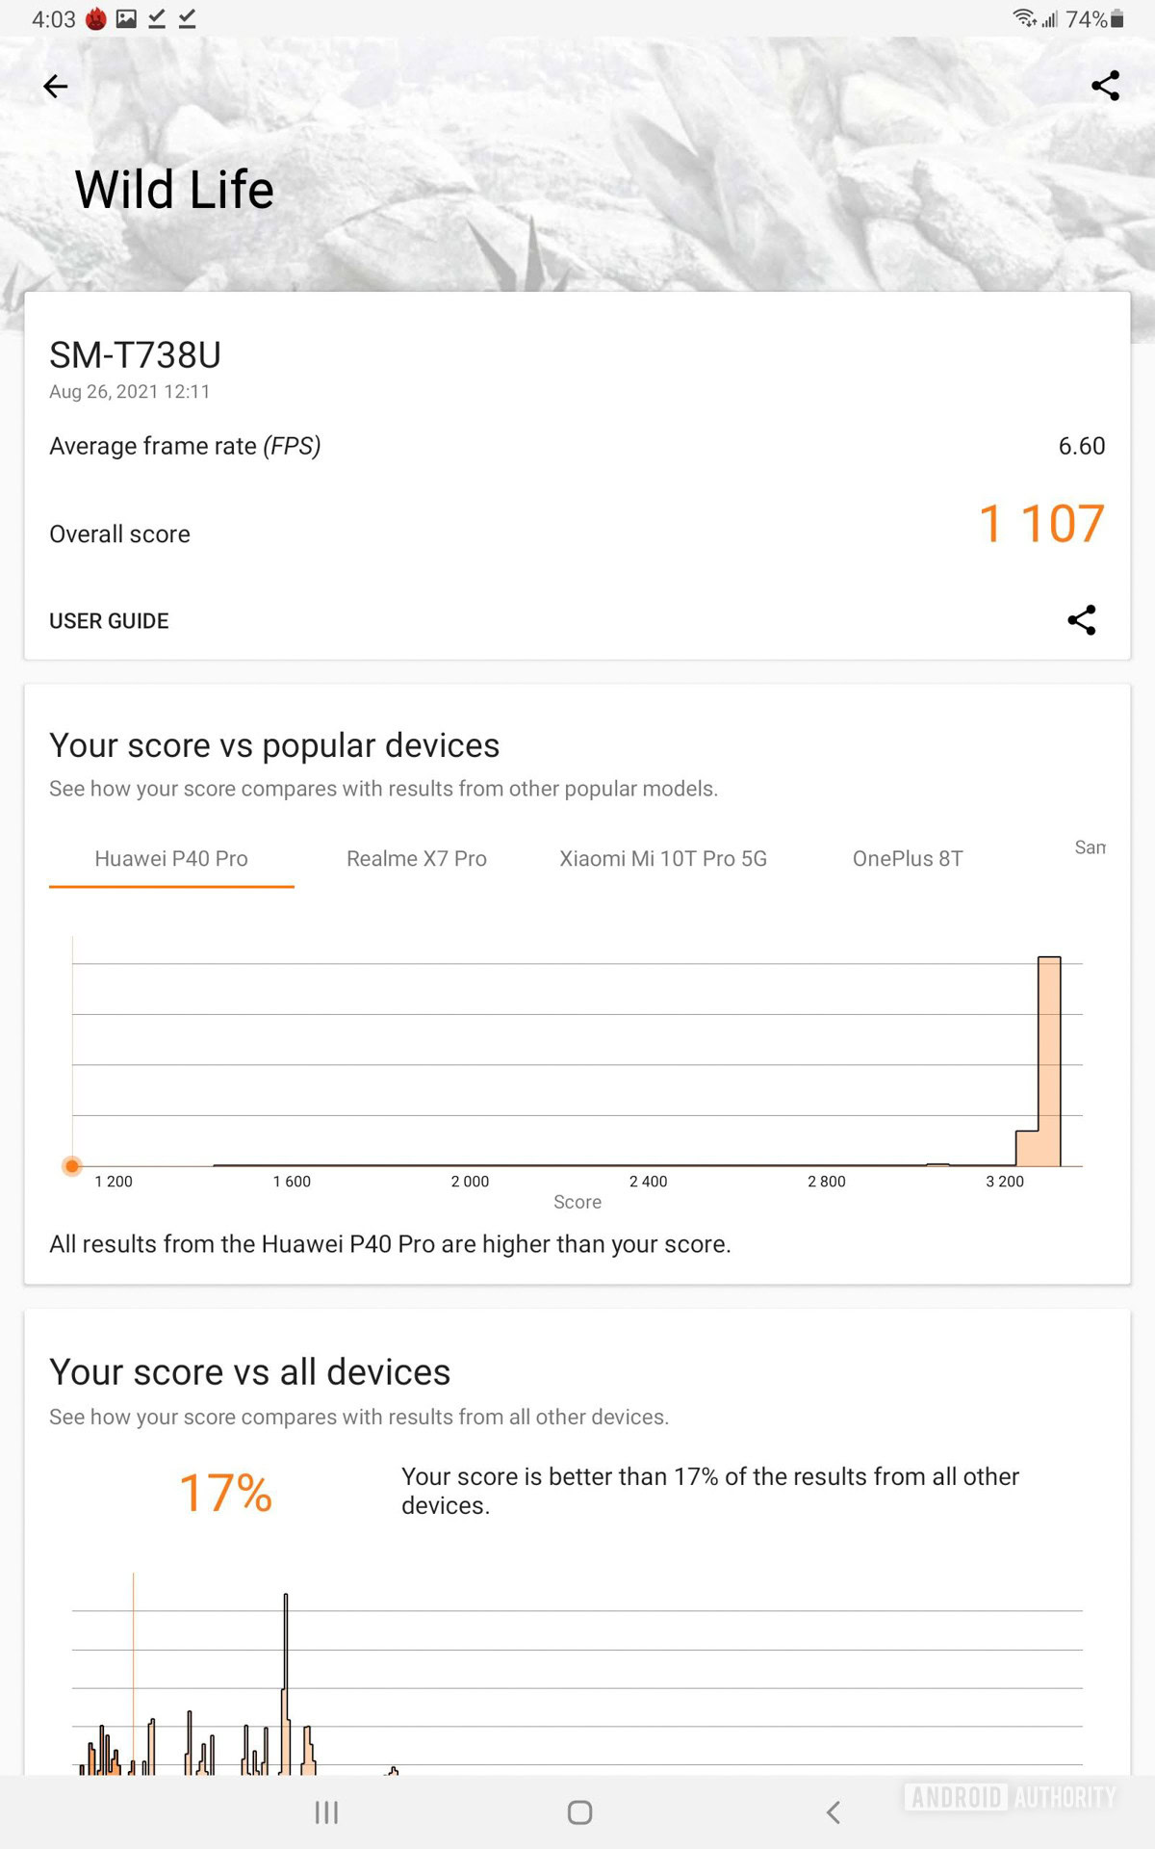Tap the red AnTuTu notification icon
The height and width of the screenshot is (1849, 1155).
(x=96, y=19)
